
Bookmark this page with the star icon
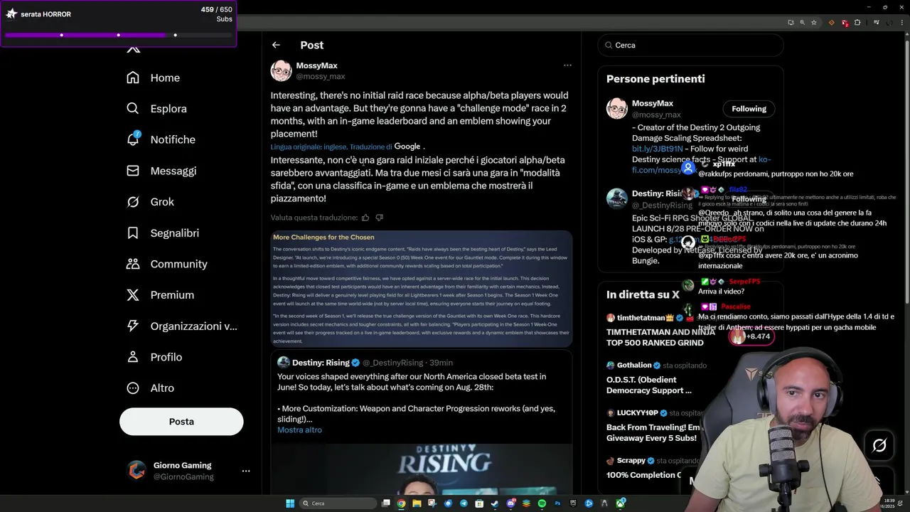[x=814, y=22]
